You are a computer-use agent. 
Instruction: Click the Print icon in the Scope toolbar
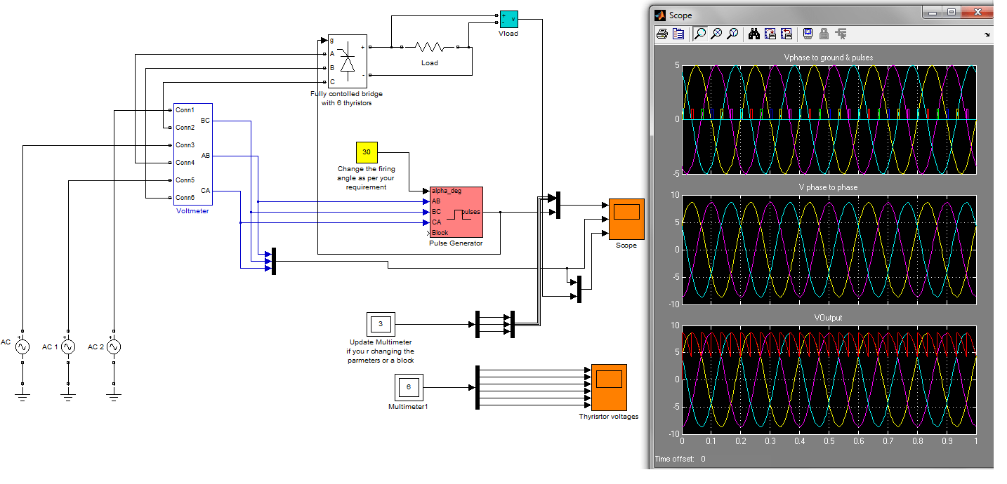662,33
